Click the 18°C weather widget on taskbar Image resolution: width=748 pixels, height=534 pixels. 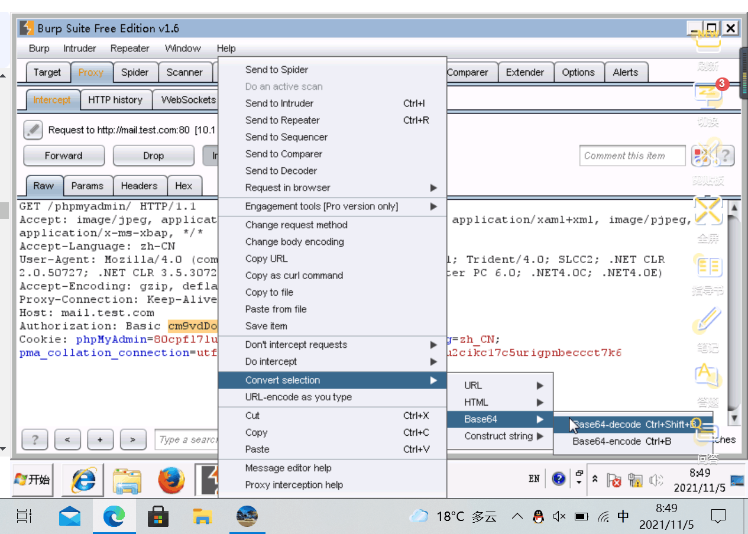pos(454,516)
